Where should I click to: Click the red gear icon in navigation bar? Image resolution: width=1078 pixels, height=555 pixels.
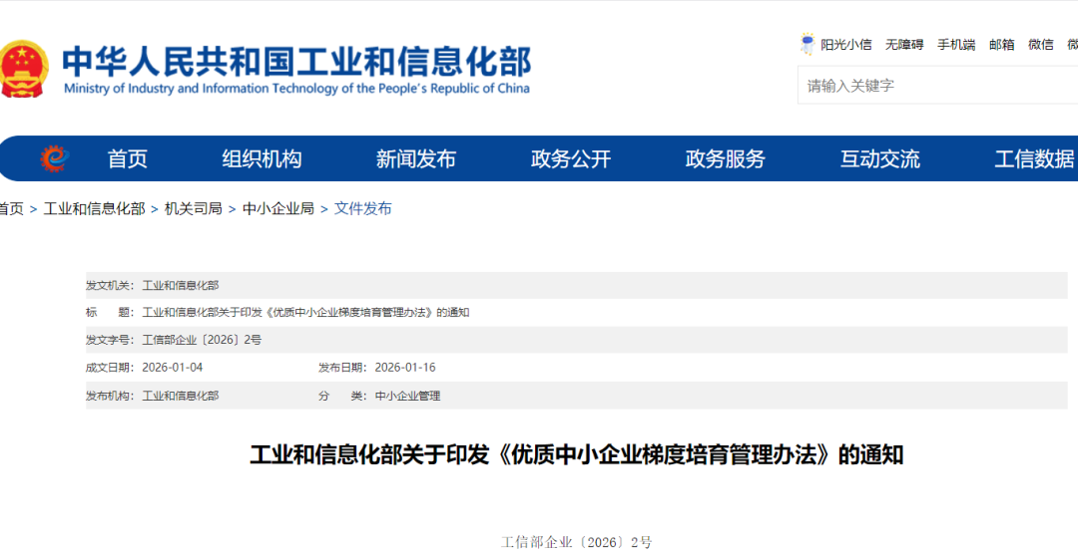coord(54,158)
